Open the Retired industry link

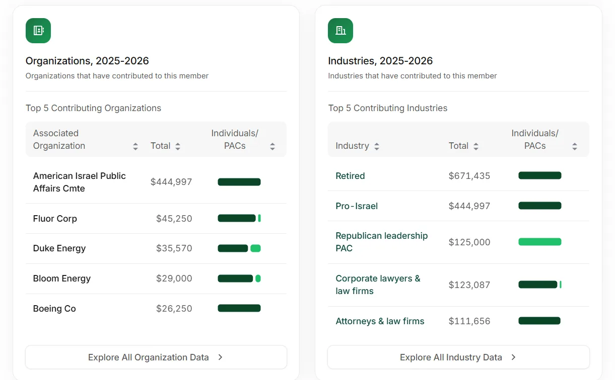(x=350, y=176)
